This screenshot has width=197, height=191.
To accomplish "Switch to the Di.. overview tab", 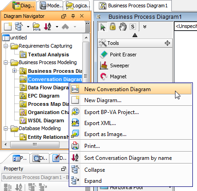I will pyautogui.click(x=40, y=158).
